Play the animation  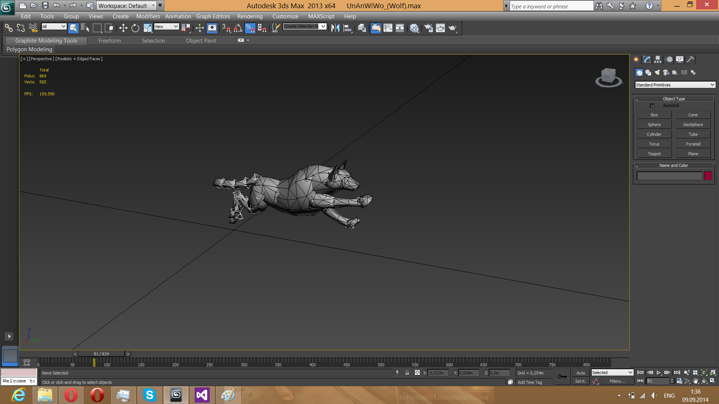coord(658,373)
